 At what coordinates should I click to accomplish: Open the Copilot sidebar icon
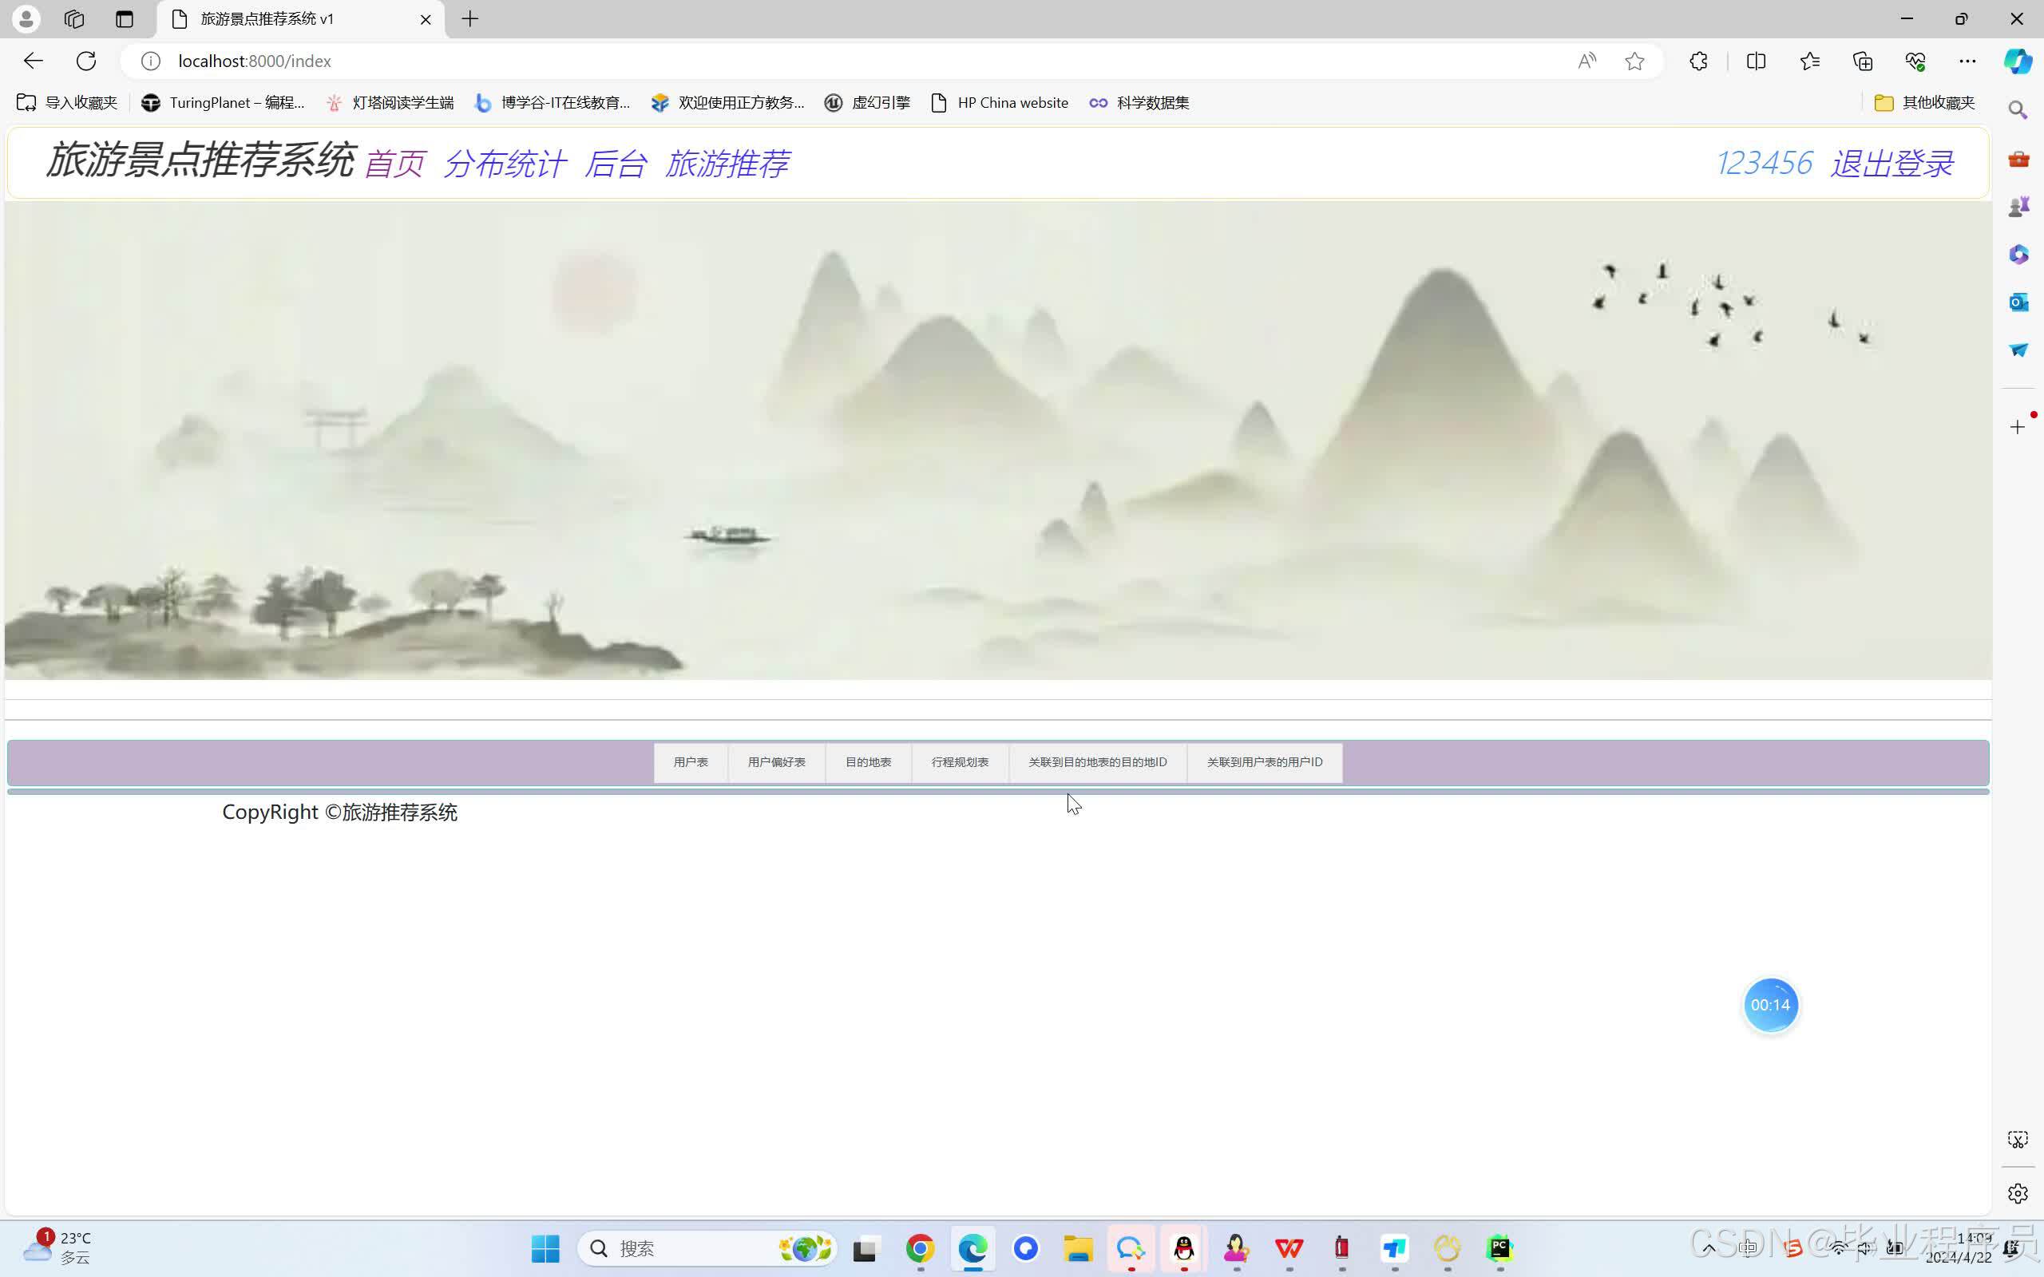(x=2018, y=61)
